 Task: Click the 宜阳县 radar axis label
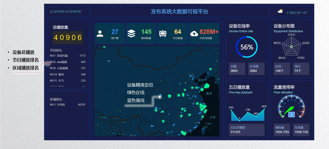click(x=306, y=43)
